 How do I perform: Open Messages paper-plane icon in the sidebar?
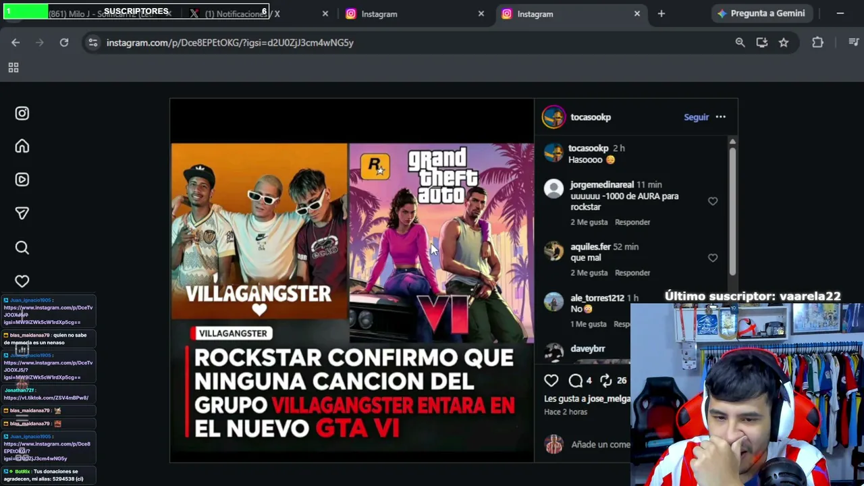(x=22, y=213)
